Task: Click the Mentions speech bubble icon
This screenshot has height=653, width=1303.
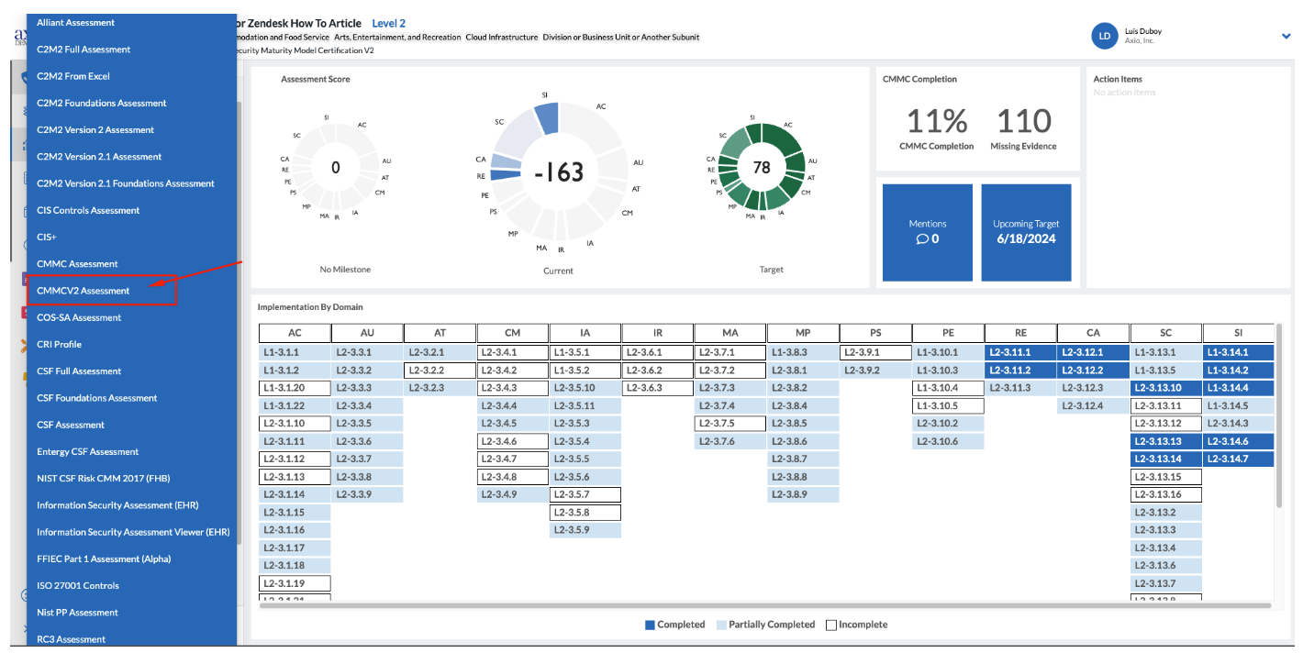Action: pos(922,239)
